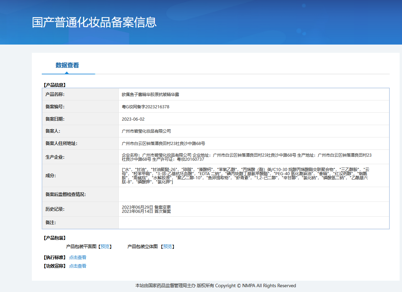Image resolution: width=402 pixels, height=292 pixels.
Task: Click the 国产普通化妆品备案信息 page title
Action: pos(94,22)
